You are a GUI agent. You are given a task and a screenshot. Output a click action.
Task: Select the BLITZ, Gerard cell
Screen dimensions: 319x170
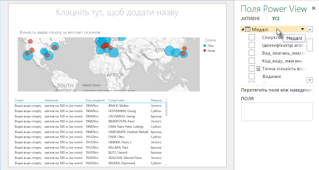(118, 152)
